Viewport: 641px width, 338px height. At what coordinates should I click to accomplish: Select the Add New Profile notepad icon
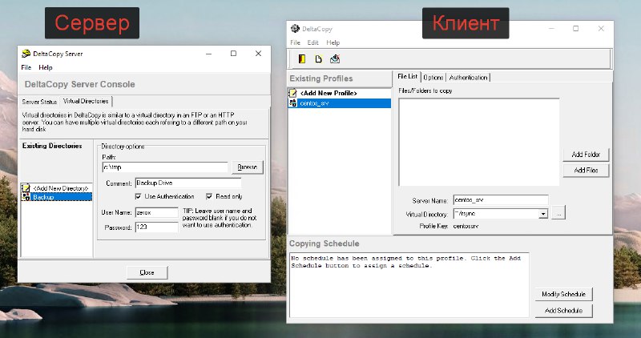(x=292, y=93)
